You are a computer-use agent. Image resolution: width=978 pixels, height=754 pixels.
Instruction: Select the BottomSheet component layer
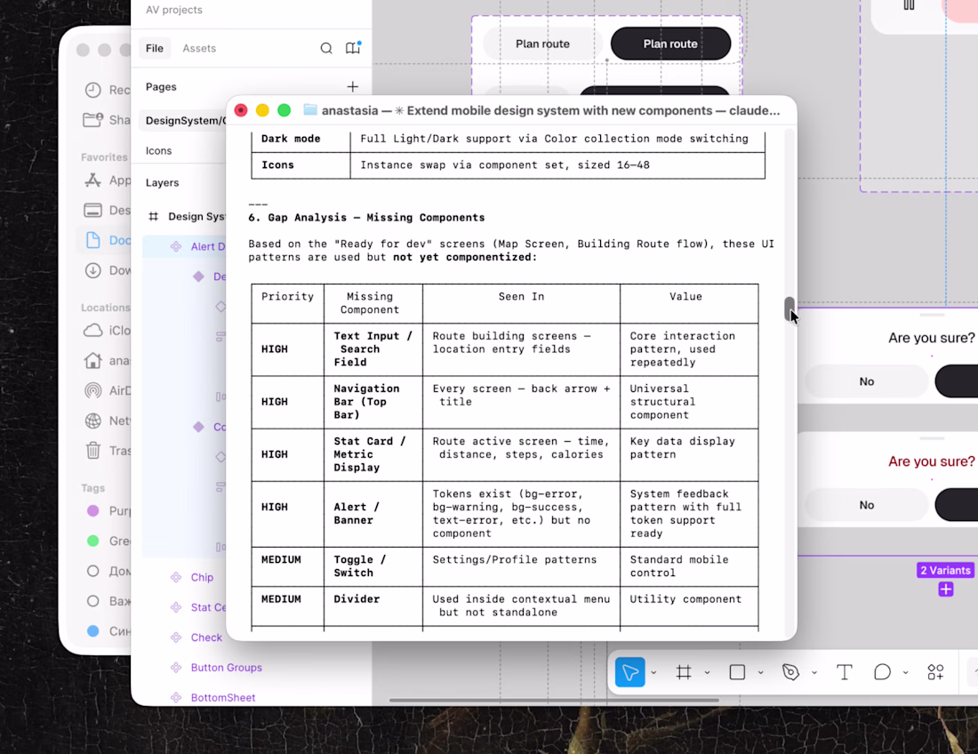223,697
